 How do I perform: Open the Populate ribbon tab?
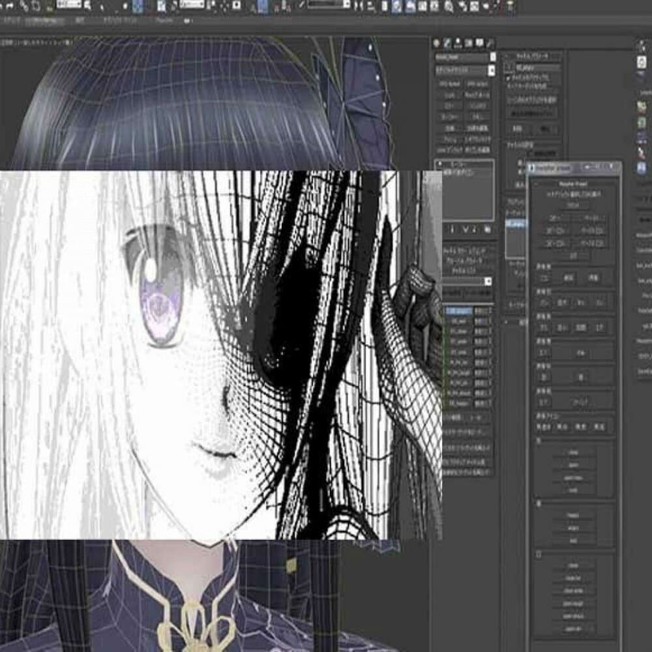pyautogui.click(x=164, y=21)
